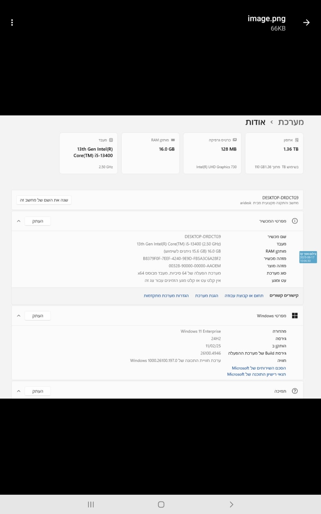Open Android recent apps button
The image size is (321, 514).
click(91, 504)
